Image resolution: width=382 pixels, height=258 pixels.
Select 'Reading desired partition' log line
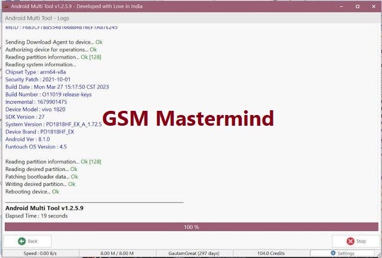point(41,169)
